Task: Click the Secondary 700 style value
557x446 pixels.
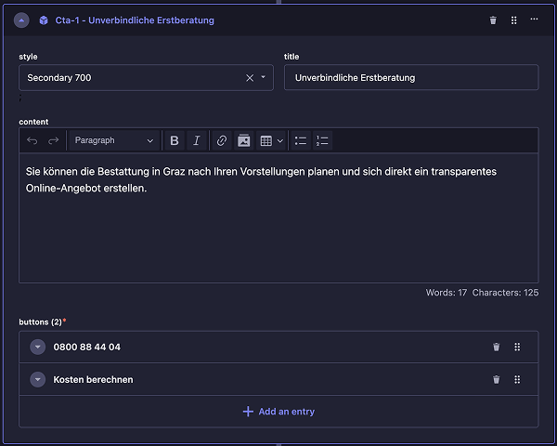Action: (x=59, y=77)
